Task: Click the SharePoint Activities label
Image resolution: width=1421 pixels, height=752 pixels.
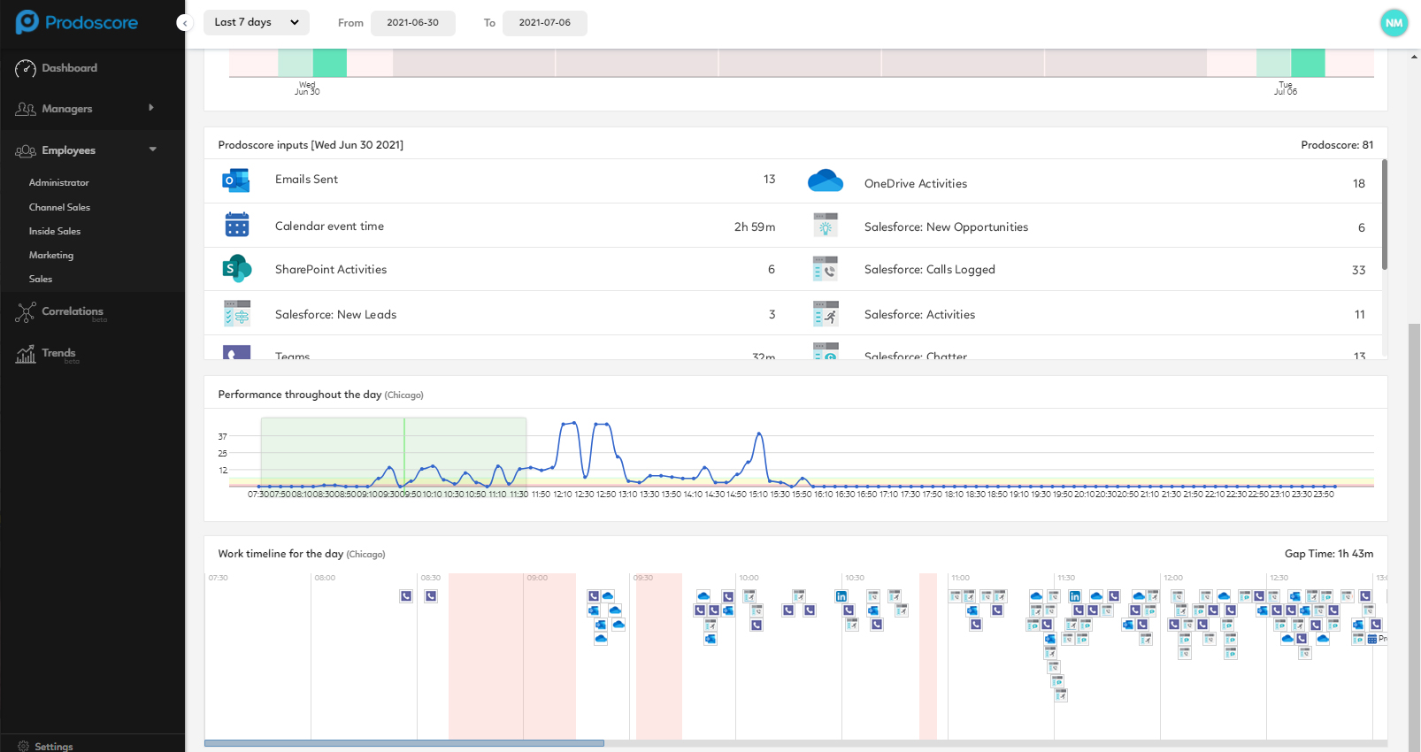Action: [x=331, y=270]
